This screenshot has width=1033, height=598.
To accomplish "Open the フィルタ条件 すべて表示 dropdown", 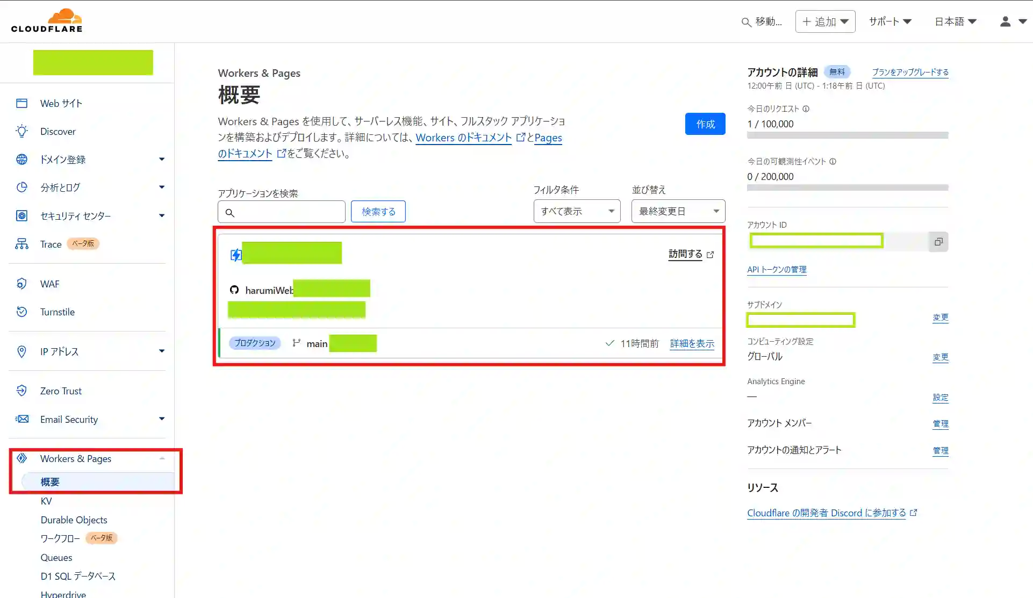I will [577, 211].
